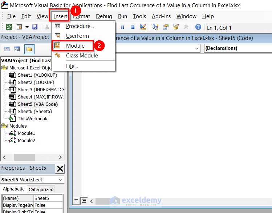Select ThisWorkbook in project tree
This screenshot has height=213, width=272.
click(x=32, y=119)
